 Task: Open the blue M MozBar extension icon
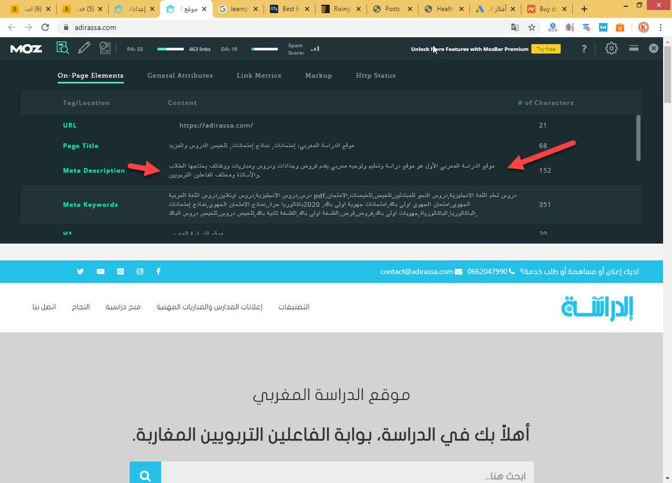pyautogui.click(x=603, y=27)
